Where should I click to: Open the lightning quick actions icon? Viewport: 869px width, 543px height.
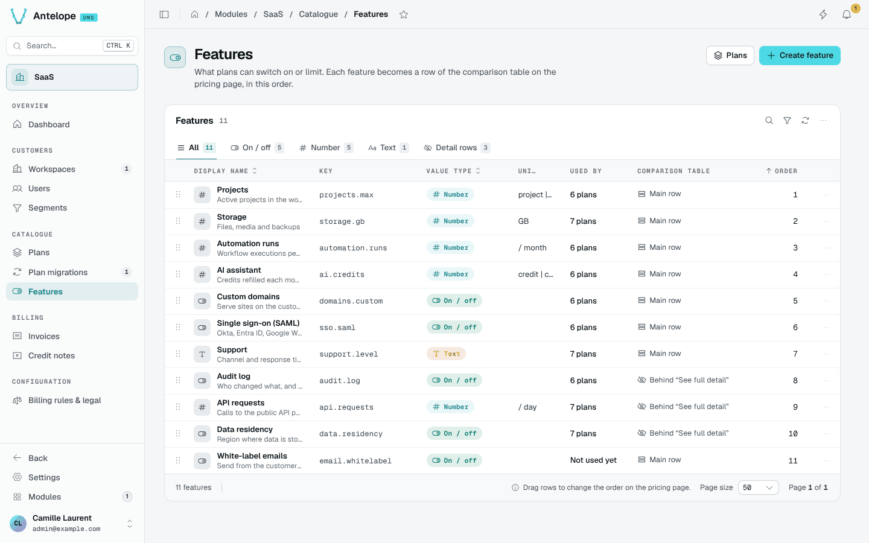pyautogui.click(x=823, y=14)
